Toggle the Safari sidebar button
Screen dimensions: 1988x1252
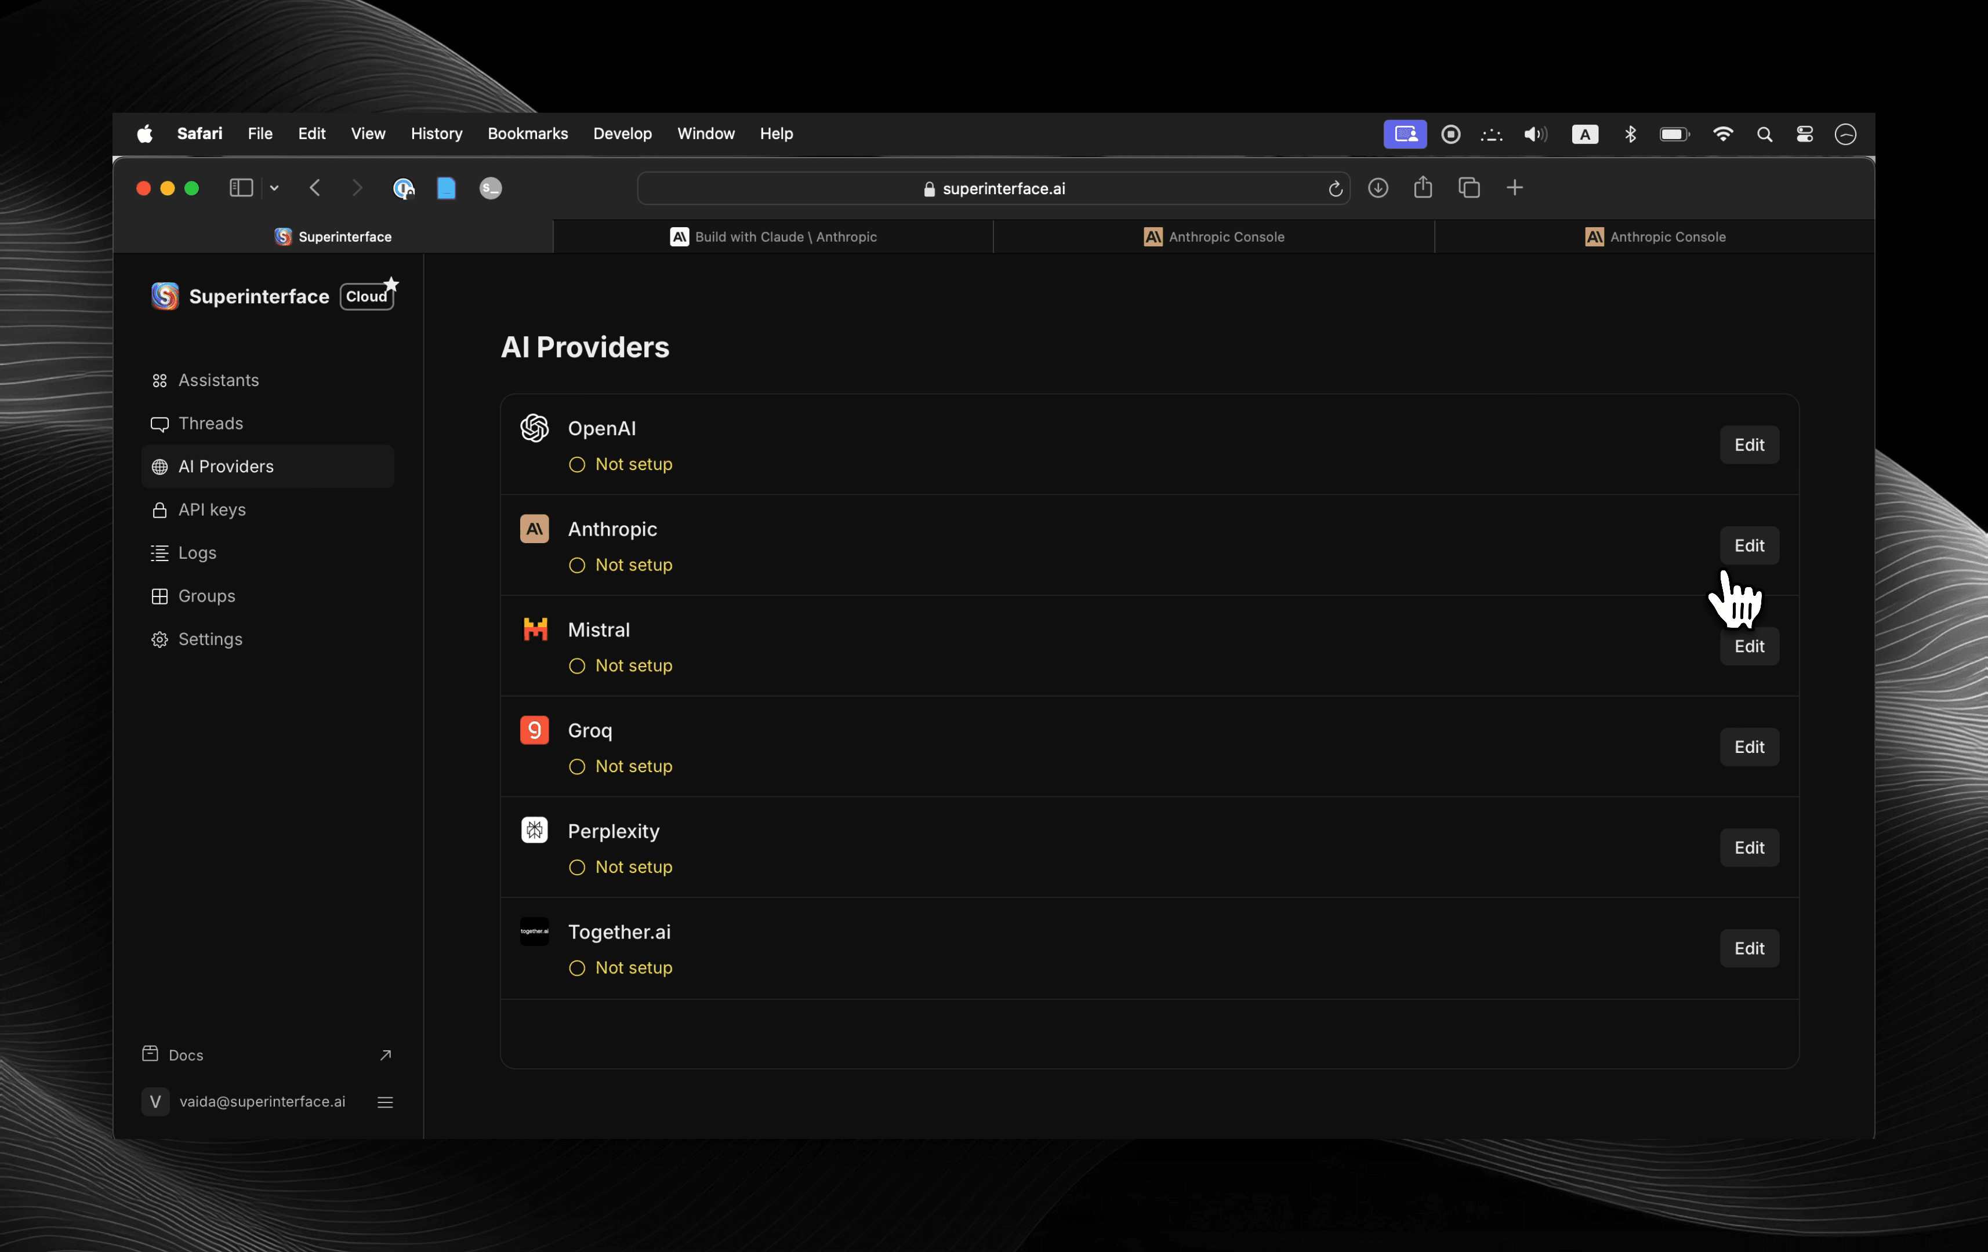tap(241, 188)
